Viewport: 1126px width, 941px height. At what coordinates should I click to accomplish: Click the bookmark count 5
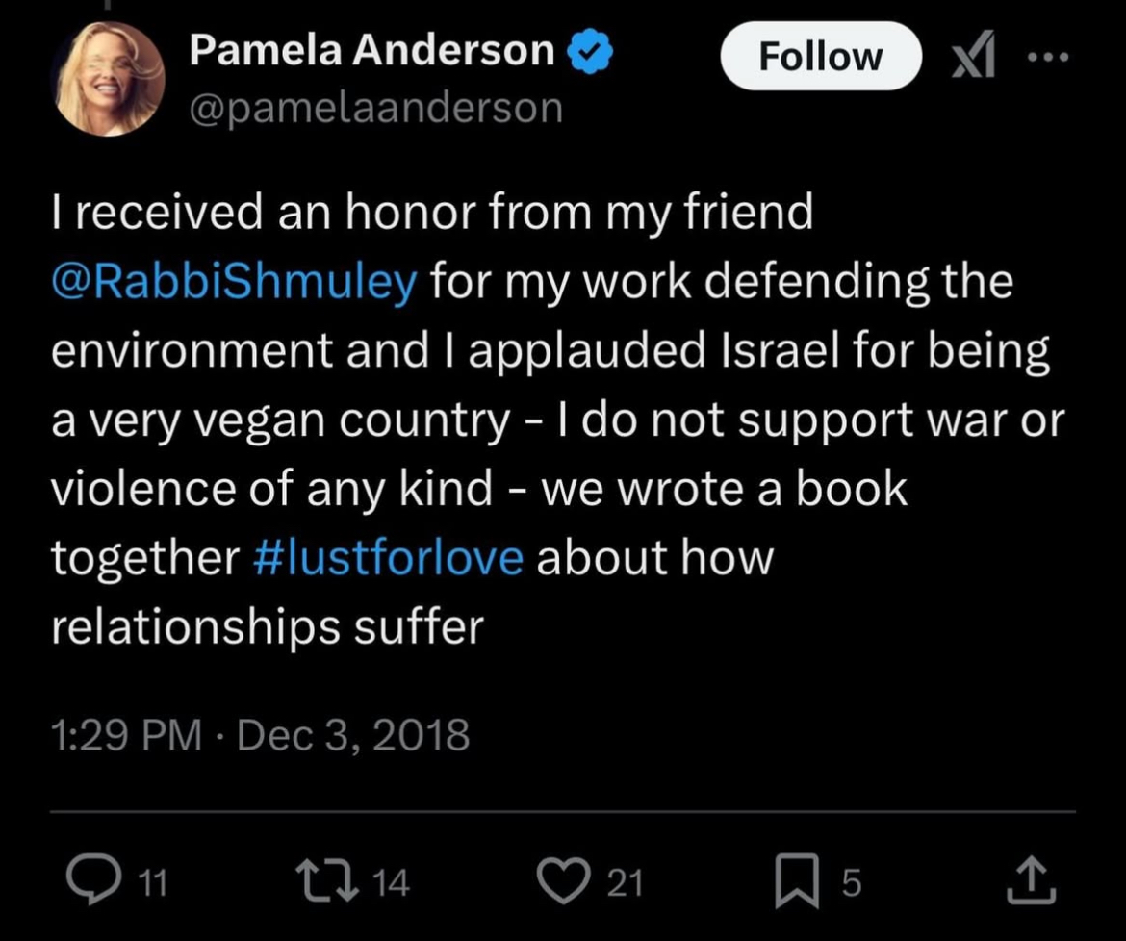click(851, 883)
